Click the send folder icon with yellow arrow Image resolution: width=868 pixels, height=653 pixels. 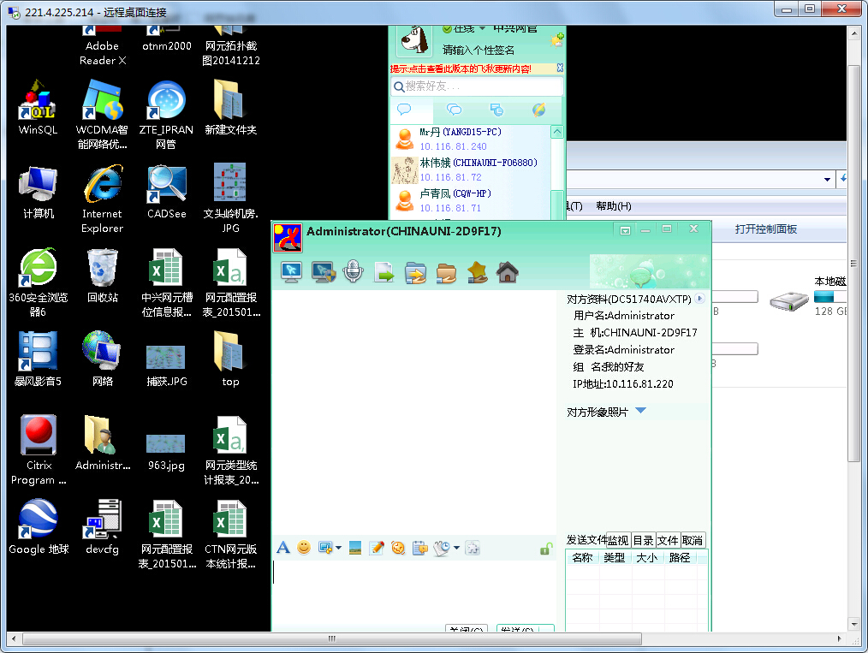coord(415,273)
